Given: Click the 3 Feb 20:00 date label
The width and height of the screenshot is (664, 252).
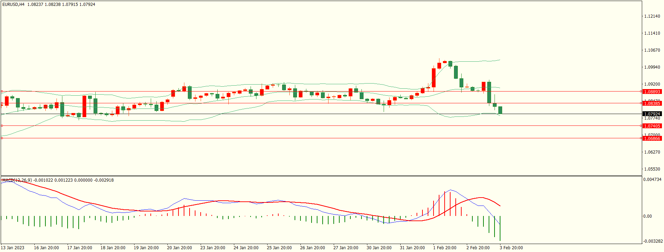Looking at the screenshot, I should (x=511, y=248).
